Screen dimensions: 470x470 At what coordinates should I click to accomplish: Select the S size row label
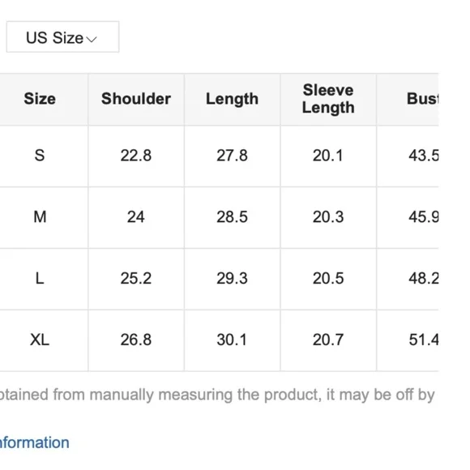pyautogui.click(x=40, y=156)
